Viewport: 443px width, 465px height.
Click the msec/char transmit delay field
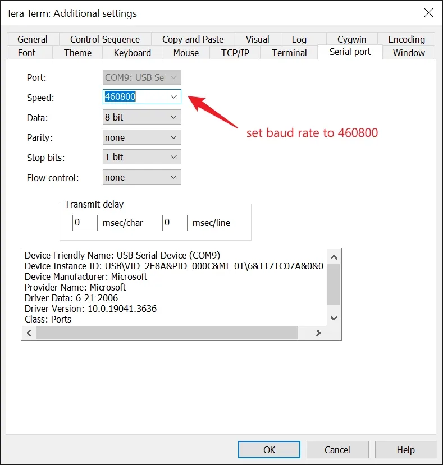[x=85, y=223]
